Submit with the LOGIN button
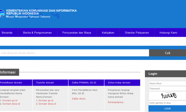This screenshot has height=112, width=186. click(x=167, y=108)
